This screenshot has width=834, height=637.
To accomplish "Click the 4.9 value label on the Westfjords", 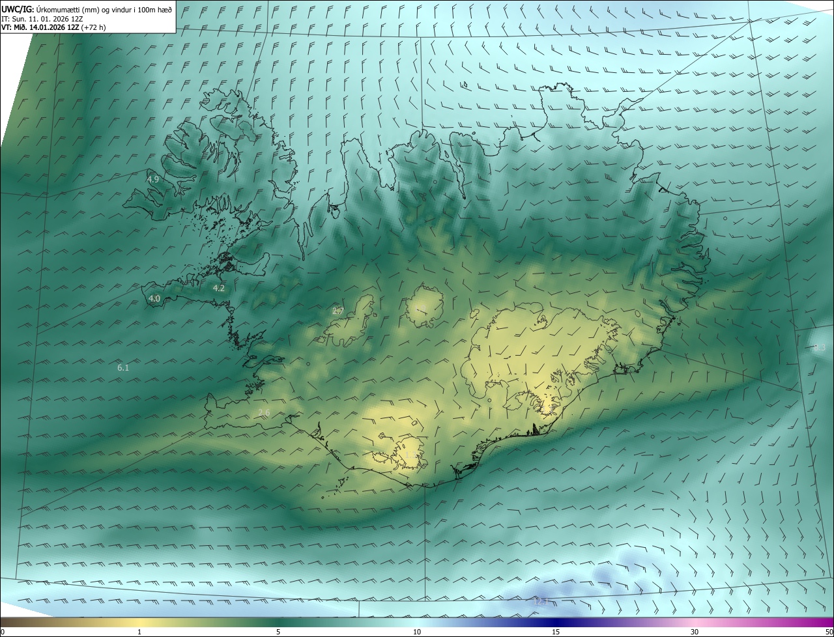I will coord(153,179).
